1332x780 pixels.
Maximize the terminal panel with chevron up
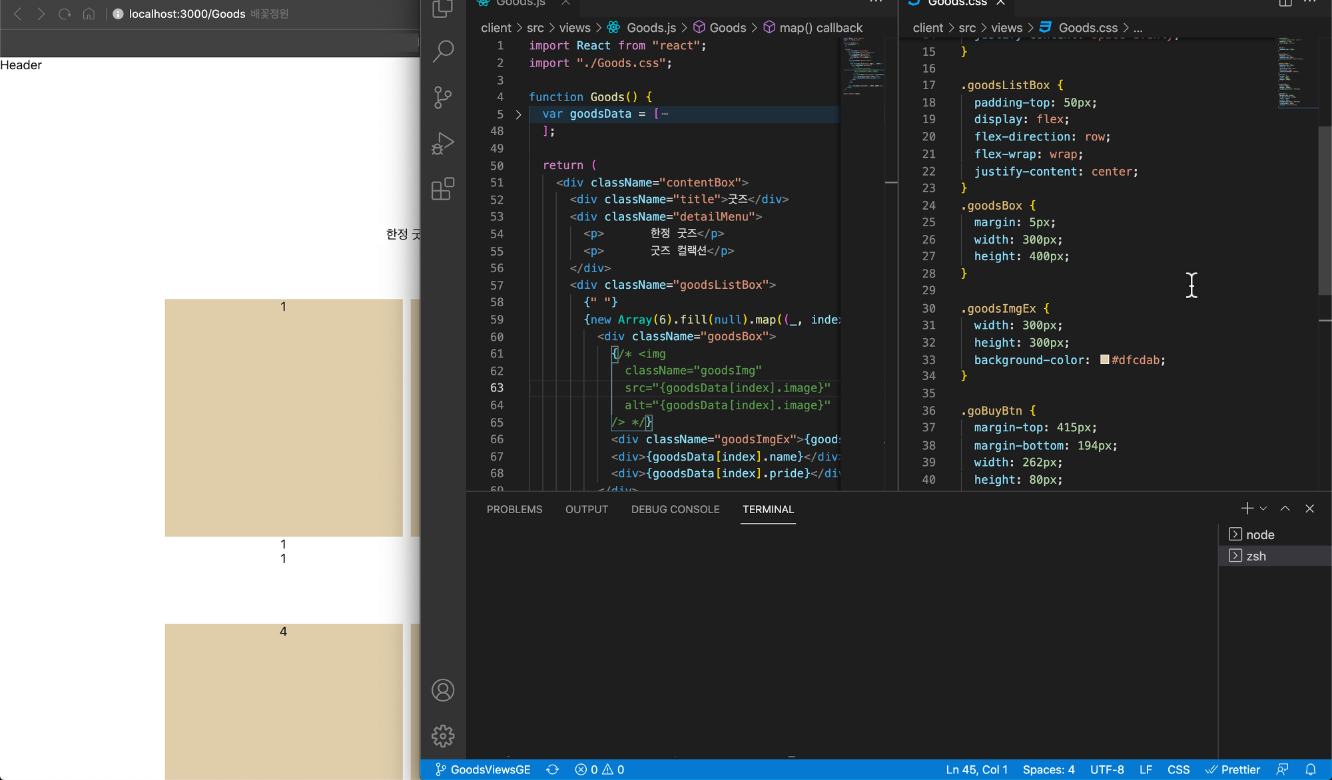click(x=1285, y=508)
